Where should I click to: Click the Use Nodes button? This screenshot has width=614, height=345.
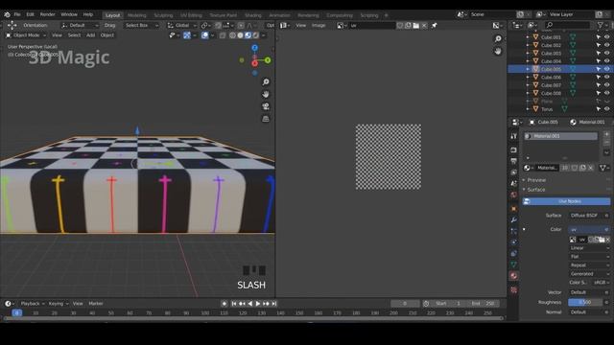tap(567, 201)
